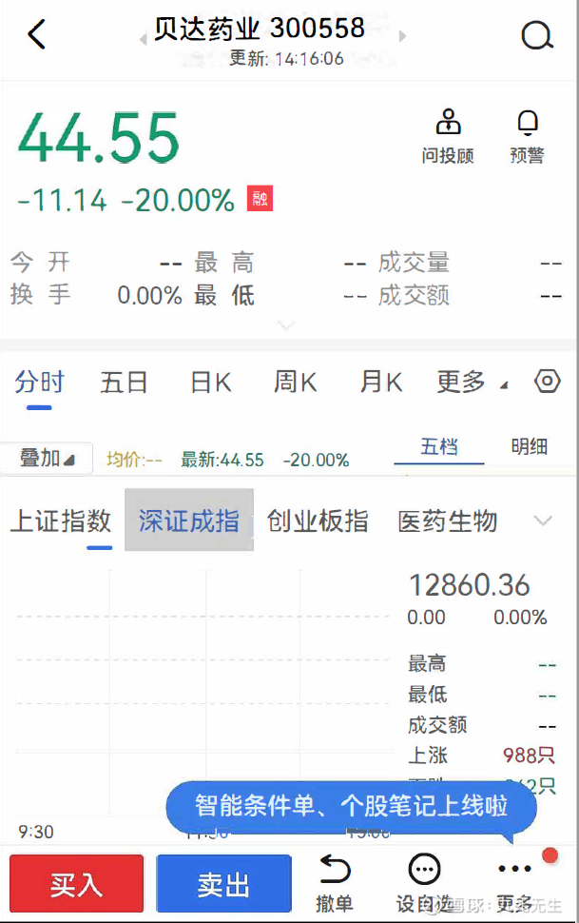
Task: Tap the 贝达药业 300558 title
Action: (x=260, y=29)
